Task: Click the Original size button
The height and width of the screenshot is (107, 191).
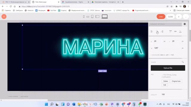Action: click(176, 81)
